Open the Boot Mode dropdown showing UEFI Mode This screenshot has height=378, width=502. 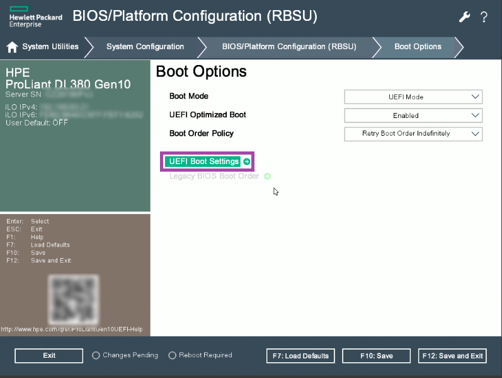(x=413, y=97)
